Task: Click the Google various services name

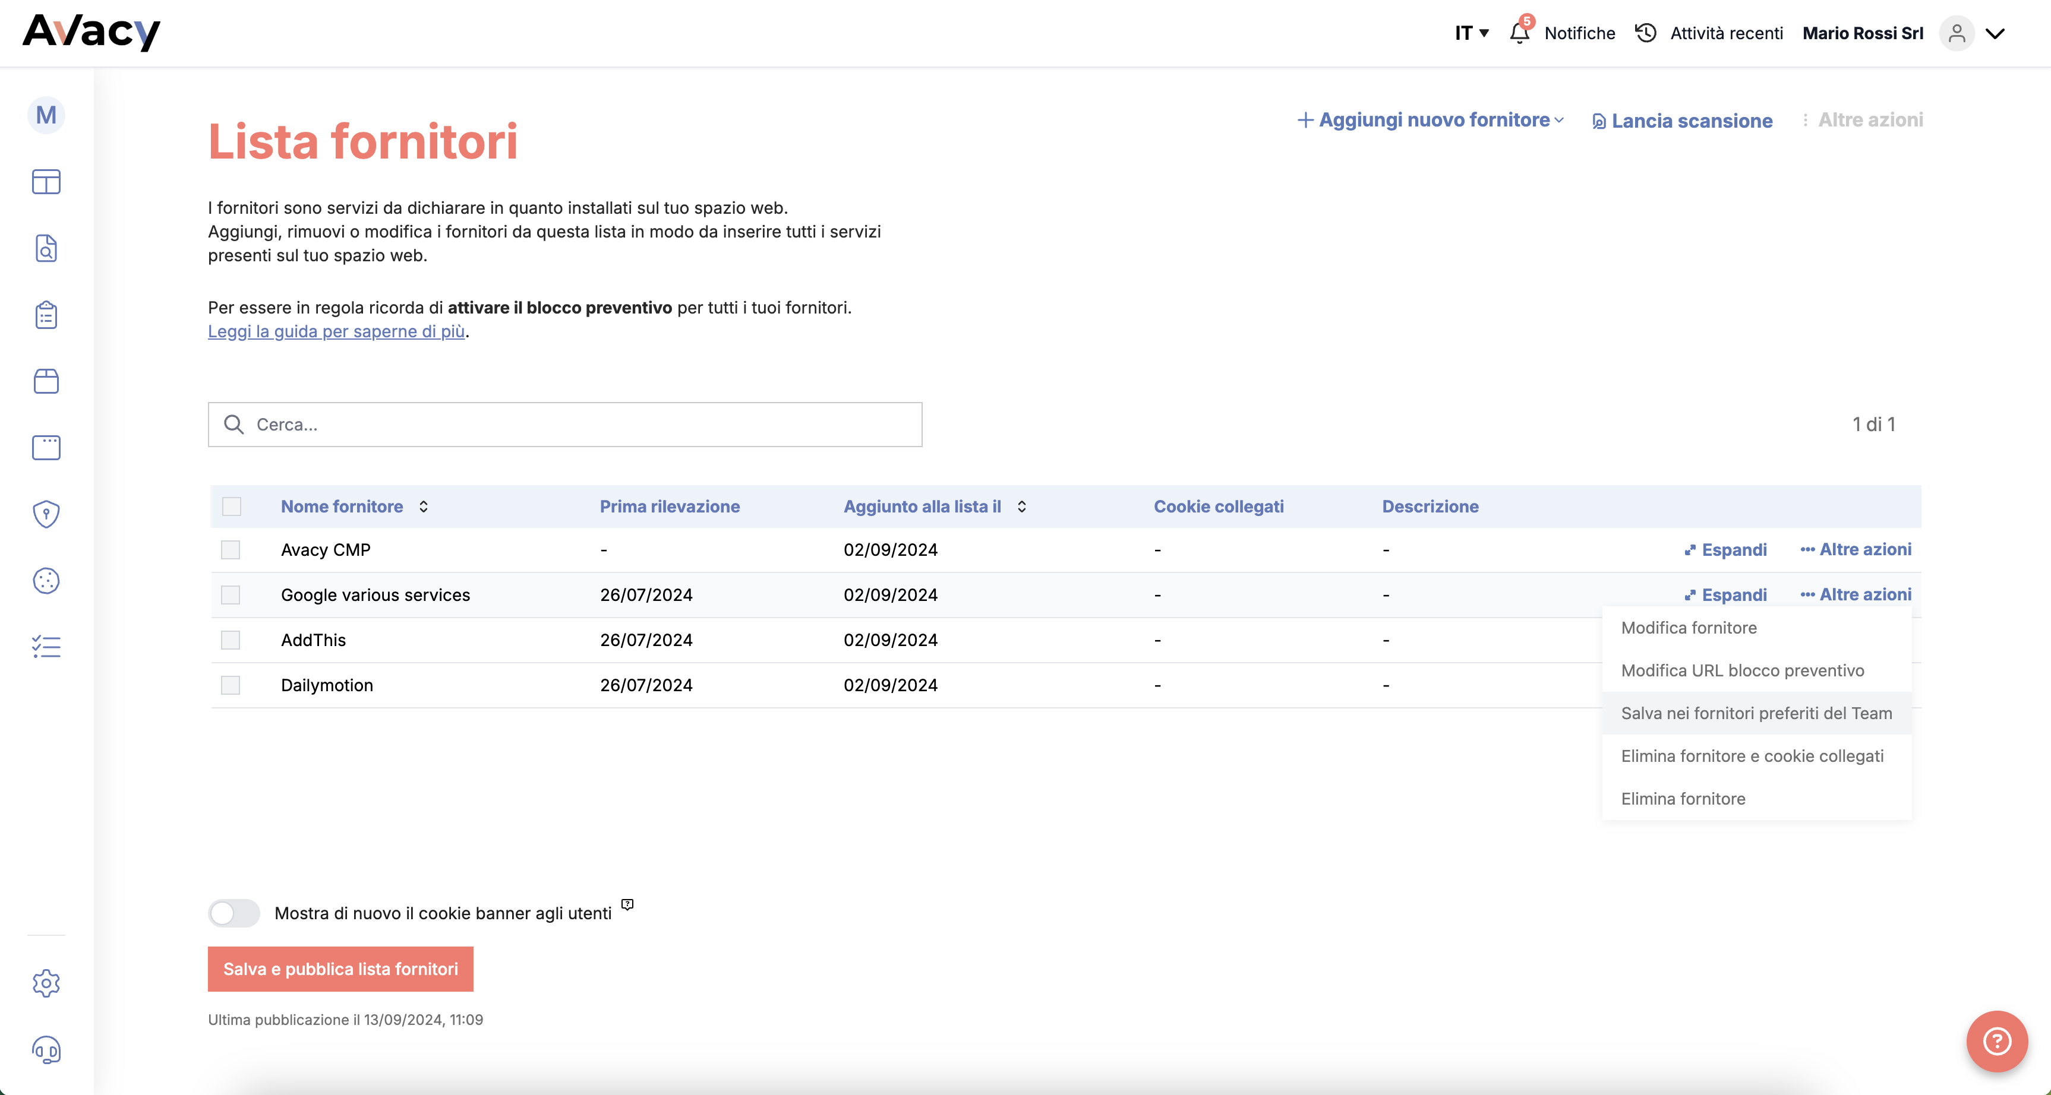Action: point(376,595)
